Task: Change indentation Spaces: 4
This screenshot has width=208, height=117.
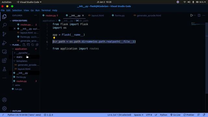Action: pos(138,115)
